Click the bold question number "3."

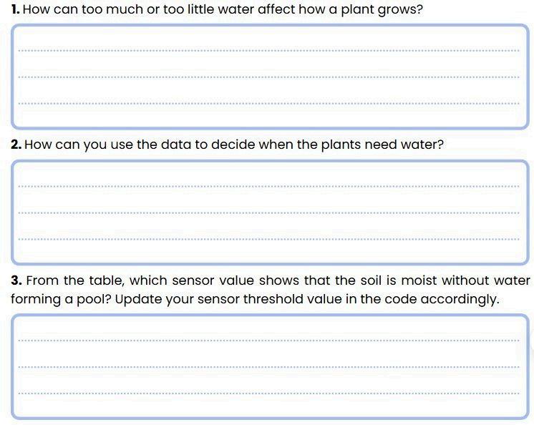[x=16, y=280]
